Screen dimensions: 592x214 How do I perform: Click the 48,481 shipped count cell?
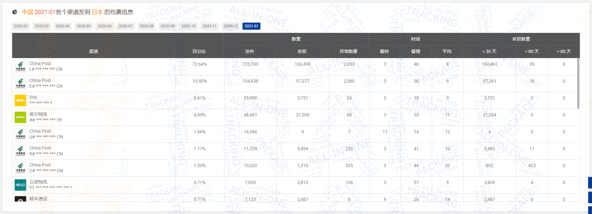249,115
